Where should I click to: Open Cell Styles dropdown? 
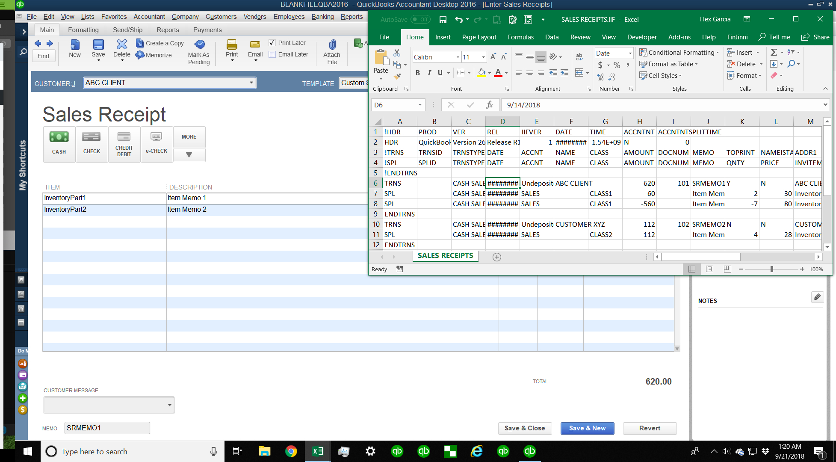(660, 76)
